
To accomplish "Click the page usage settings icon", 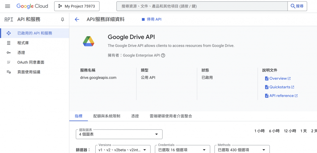I will point(8,72).
